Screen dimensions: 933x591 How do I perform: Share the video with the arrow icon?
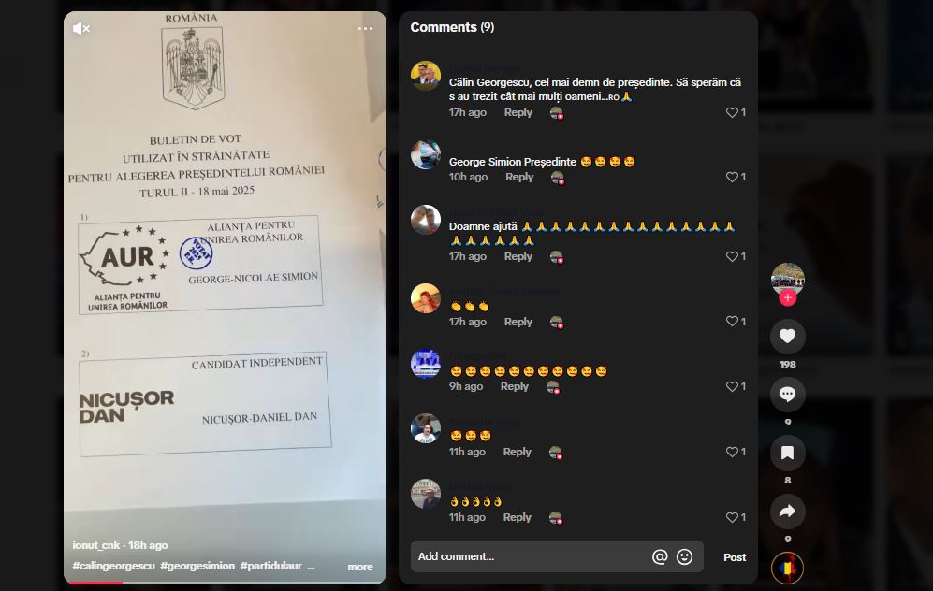(x=787, y=512)
